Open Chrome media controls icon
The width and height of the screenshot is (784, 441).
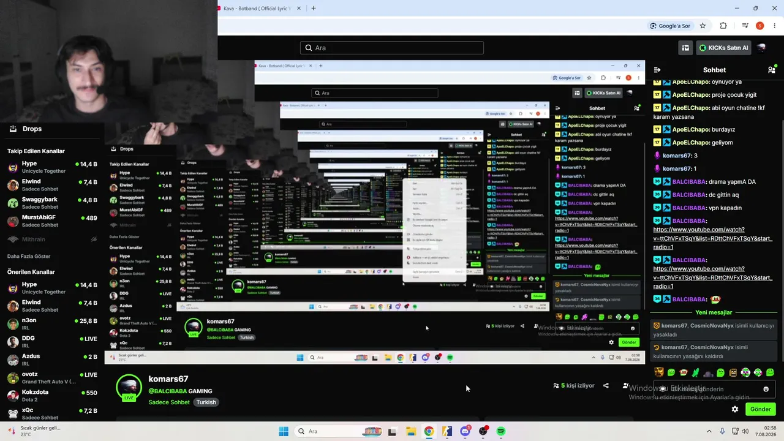[x=745, y=26]
